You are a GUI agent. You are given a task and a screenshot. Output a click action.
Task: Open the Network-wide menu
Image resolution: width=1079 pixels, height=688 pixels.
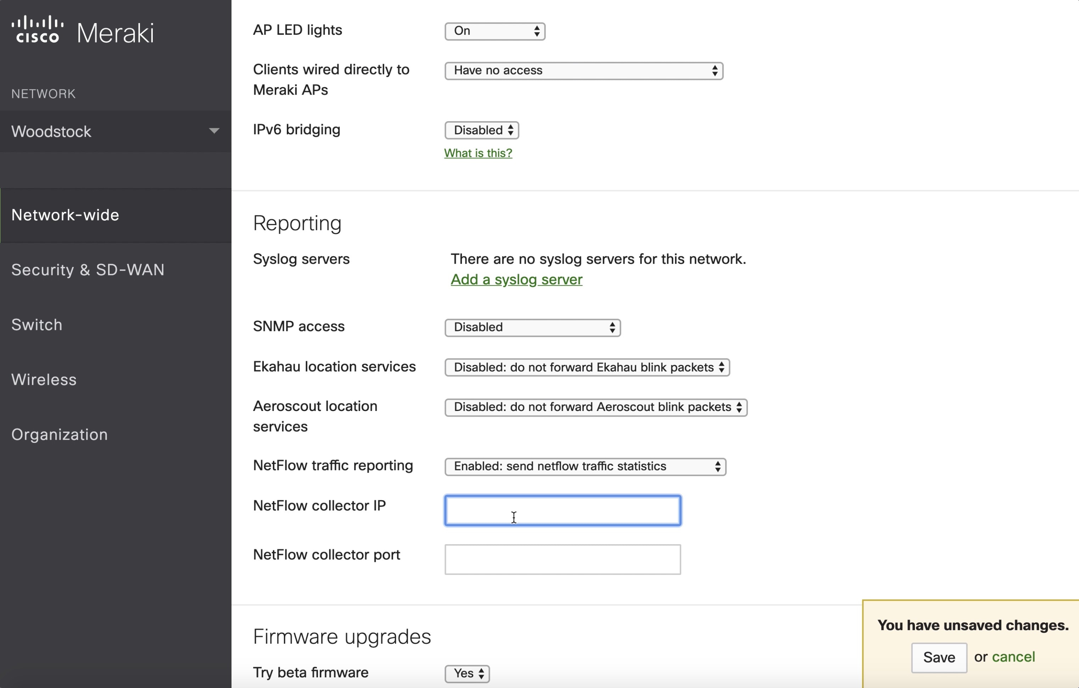tap(116, 215)
